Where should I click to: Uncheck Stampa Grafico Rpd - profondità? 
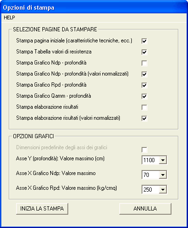pyautogui.click(x=144, y=85)
